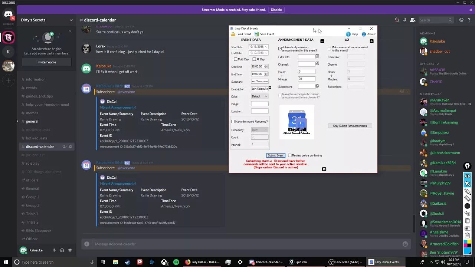Mute microphone in Discord user panel
Screen dimensions: 475x267
pos(54,250)
